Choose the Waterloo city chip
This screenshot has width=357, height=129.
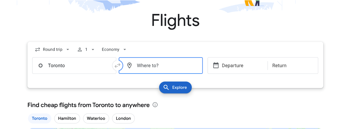point(96,118)
